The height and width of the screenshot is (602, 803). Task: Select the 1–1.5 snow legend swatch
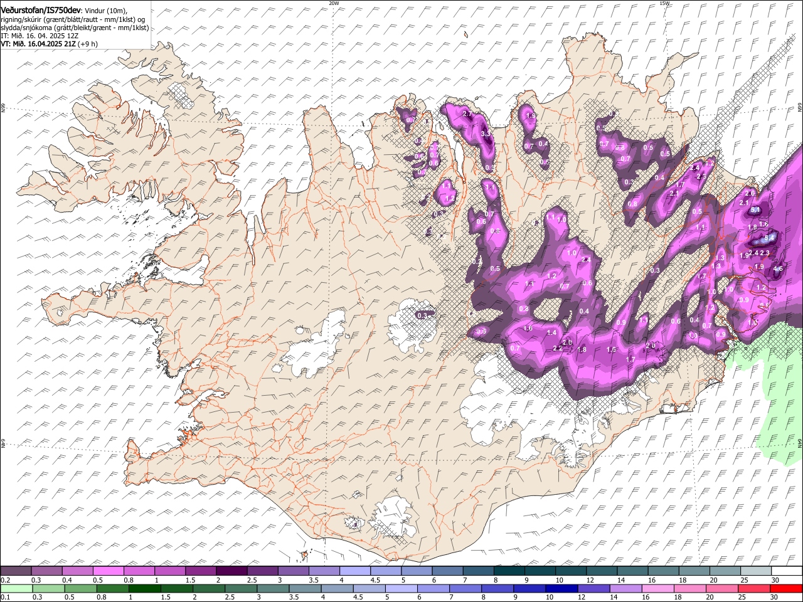click(x=169, y=571)
